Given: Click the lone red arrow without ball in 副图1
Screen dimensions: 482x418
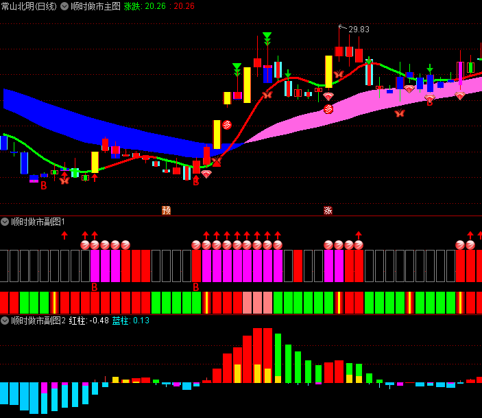Looking at the screenshot, I should click(x=64, y=235).
